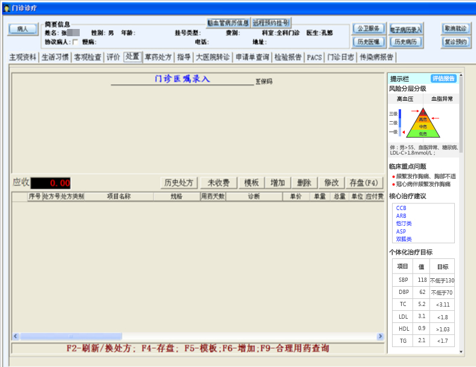Screen dimensions: 476x367
Task: Open 脑血管病历信息 records
Action: tap(228, 22)
